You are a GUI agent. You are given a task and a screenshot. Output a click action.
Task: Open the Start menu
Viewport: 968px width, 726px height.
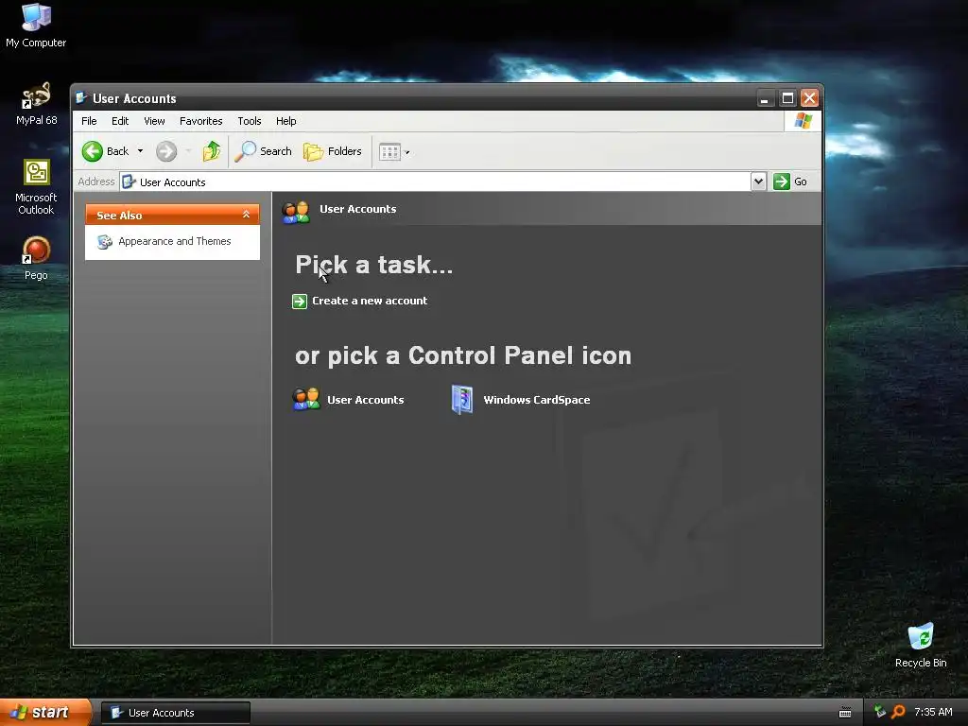click(x=45, y=712)
